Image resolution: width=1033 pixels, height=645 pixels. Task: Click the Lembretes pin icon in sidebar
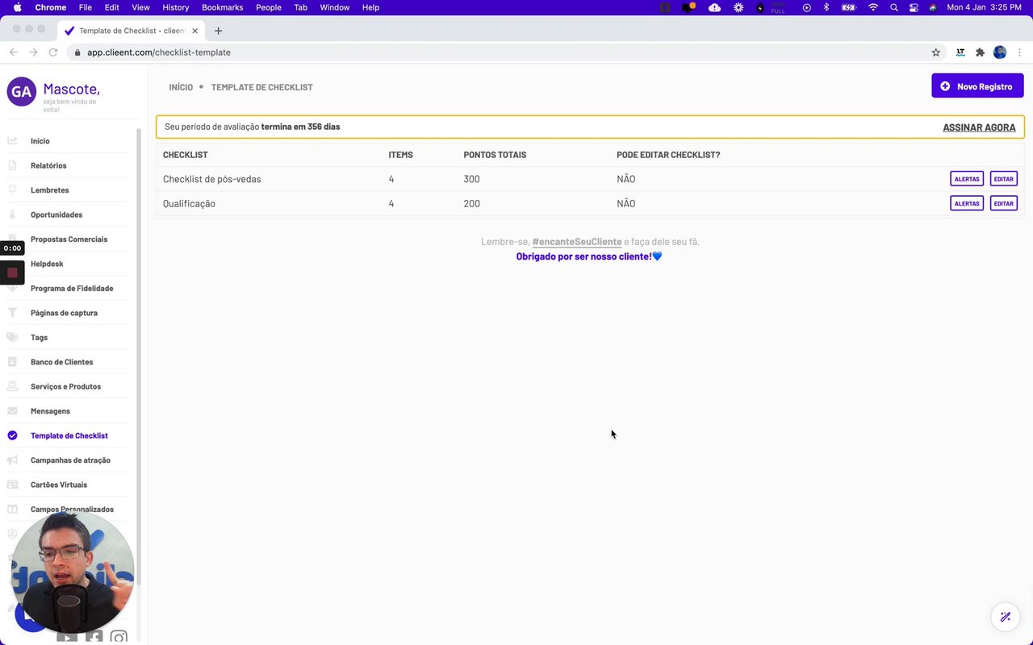(x=12, y=190)
